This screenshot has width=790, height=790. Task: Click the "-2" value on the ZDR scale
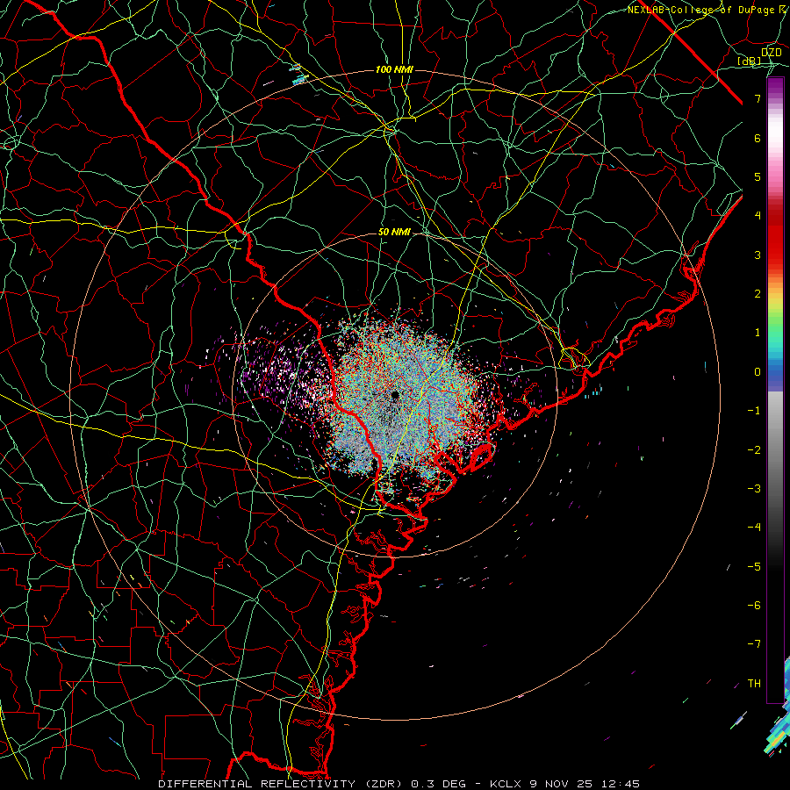coord(754,450)
